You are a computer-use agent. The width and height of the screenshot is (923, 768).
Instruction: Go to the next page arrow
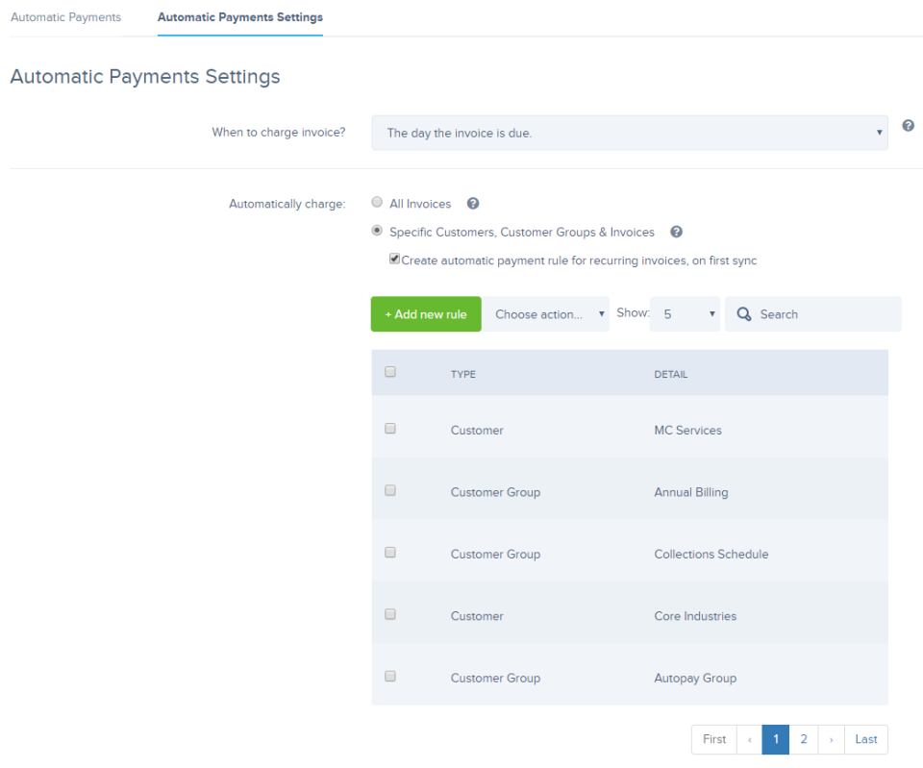pyautogui.click(x=831, y=739)
